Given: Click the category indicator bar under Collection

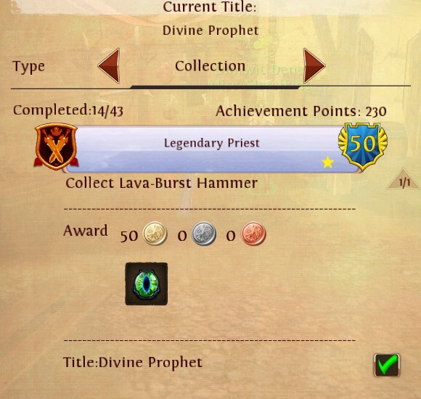Looking at the screenshot, I should click(x=215, y=88).
